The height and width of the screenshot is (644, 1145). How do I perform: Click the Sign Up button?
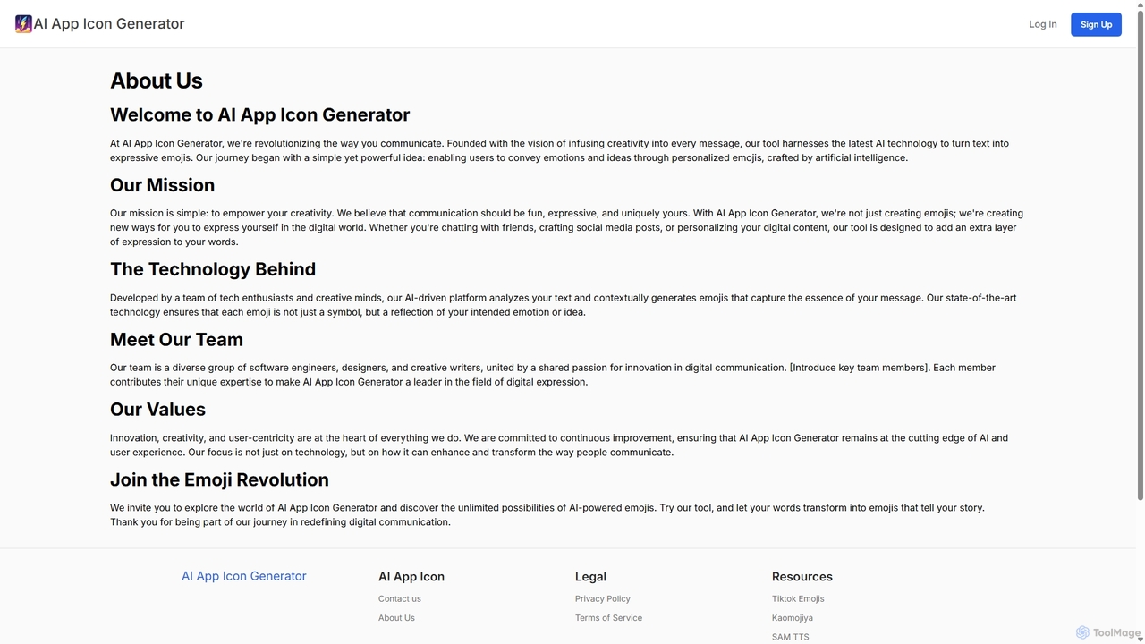1096,24
